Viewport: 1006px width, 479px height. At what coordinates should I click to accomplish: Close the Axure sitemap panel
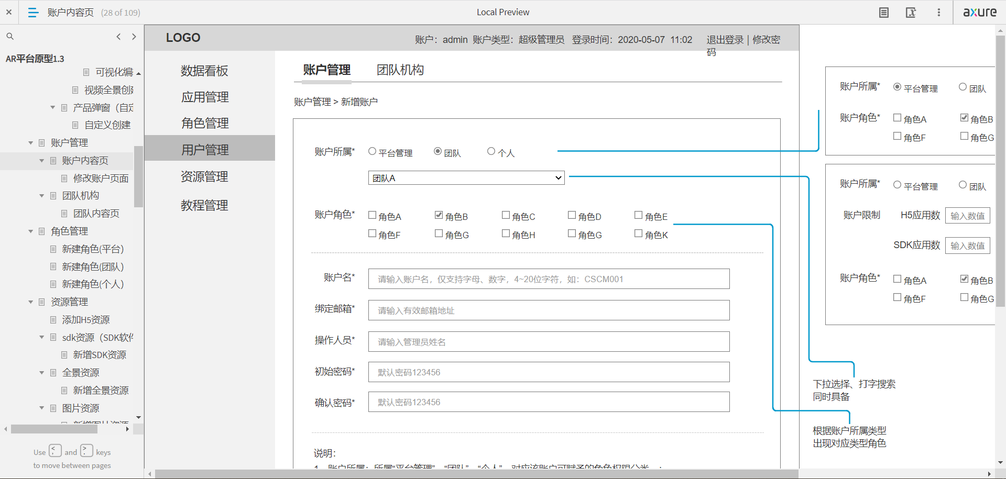click(x=9, y=12)
